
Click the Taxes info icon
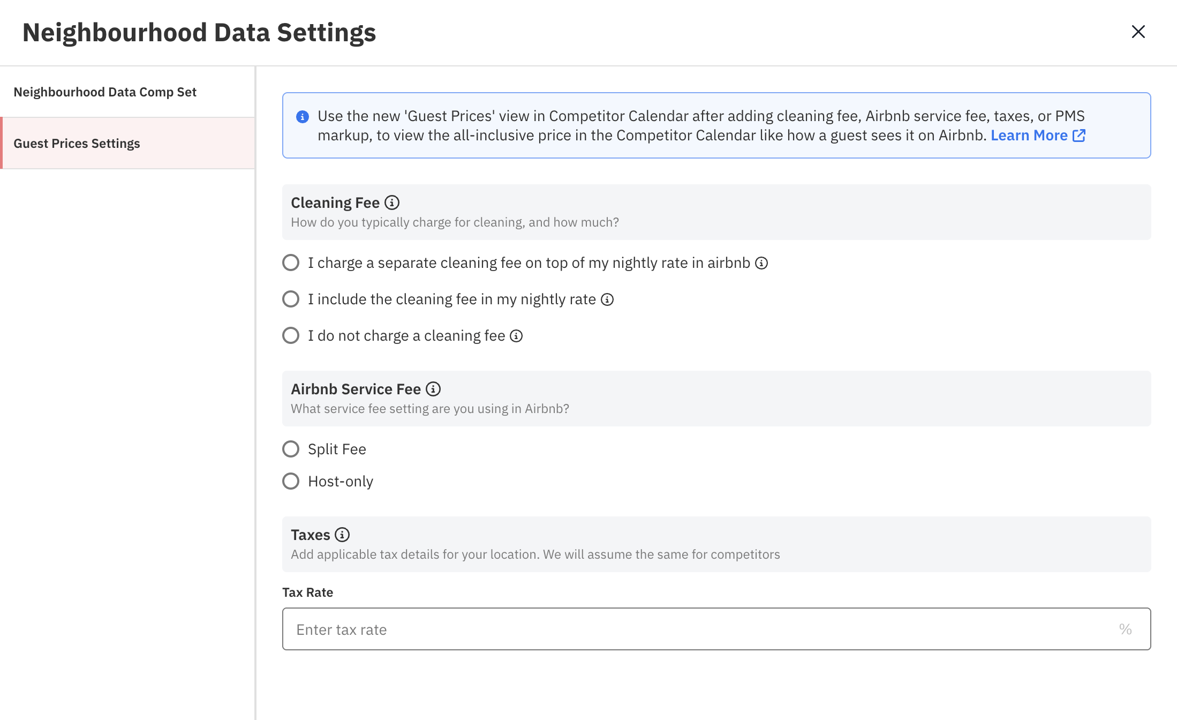[x=342, y=535]
